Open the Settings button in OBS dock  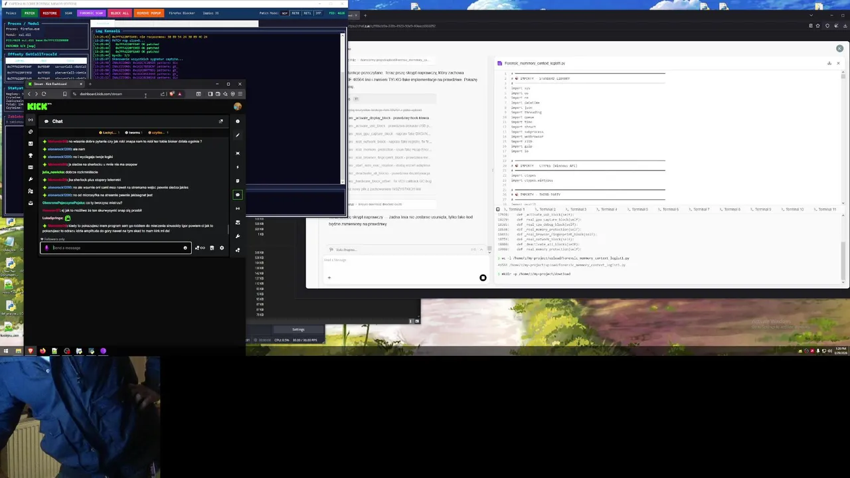[298, 329]
